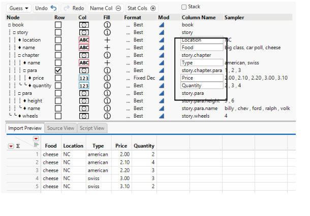
Task: Click the ABC Col icon for location
Action: point(84,40)
